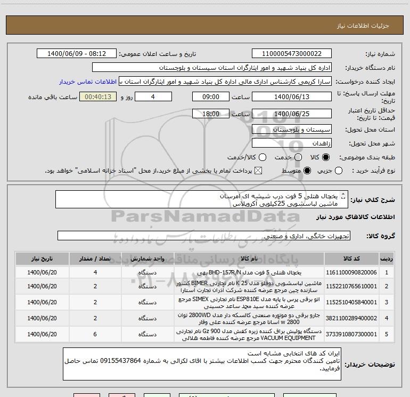Click product code 1152210765610001

[351, 286]
